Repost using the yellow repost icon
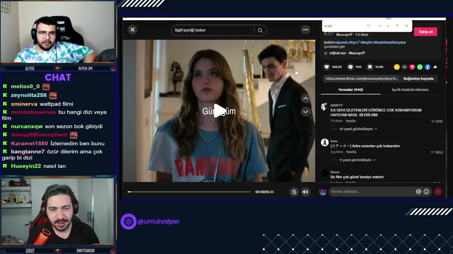 (x=397, y=67)
